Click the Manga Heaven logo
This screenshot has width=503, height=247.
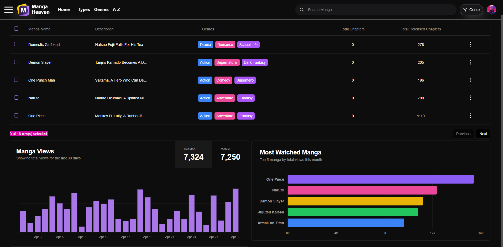click(33, 10)
